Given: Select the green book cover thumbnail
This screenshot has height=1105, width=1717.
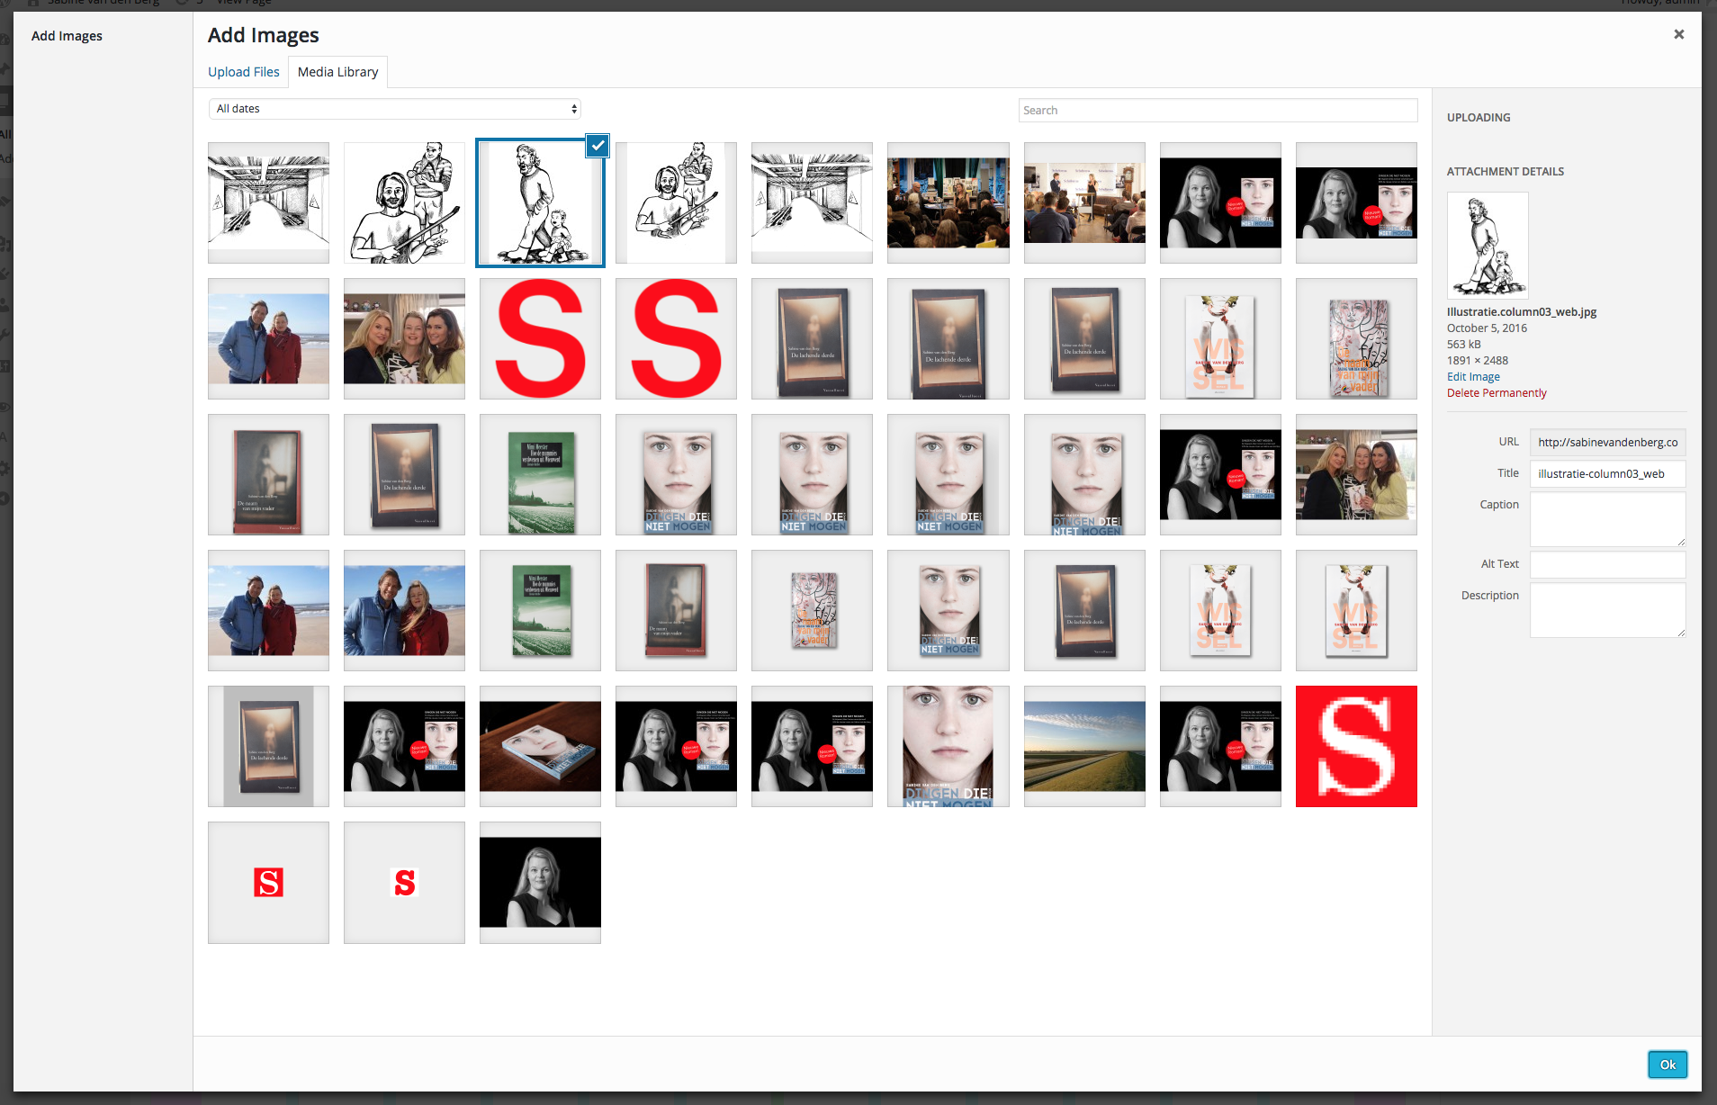Looking at the screenshot, I should [539, 474].
